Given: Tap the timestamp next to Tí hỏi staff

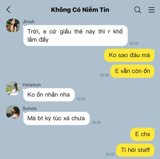Looking at the screenshot, I should 110,154.
